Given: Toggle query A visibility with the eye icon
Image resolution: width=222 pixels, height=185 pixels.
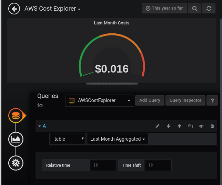Looking at the screenshot, I should tap(201, 126).
